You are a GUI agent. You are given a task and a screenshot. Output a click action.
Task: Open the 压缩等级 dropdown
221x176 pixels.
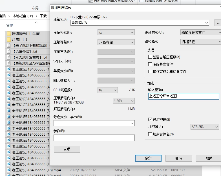coord(116,42)
